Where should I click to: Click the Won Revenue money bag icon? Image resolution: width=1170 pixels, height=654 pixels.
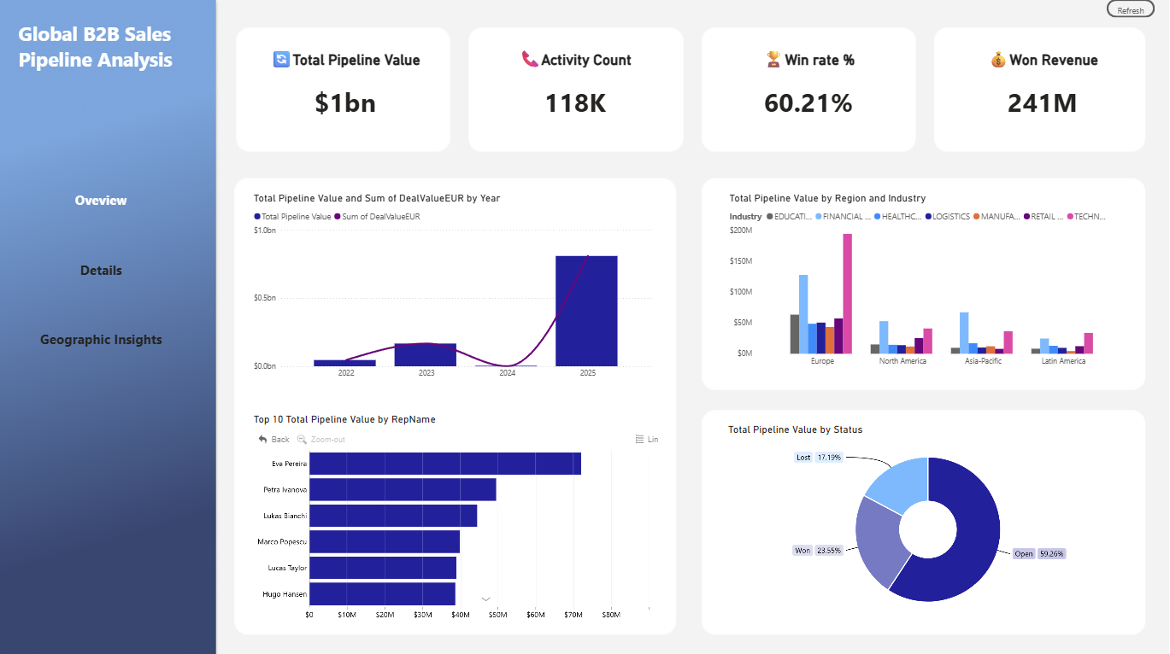998,60
